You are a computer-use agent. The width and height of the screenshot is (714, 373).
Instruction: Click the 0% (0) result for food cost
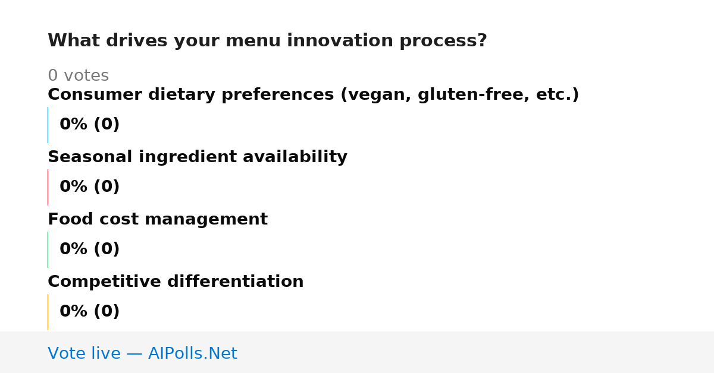(x=90, y=249)
